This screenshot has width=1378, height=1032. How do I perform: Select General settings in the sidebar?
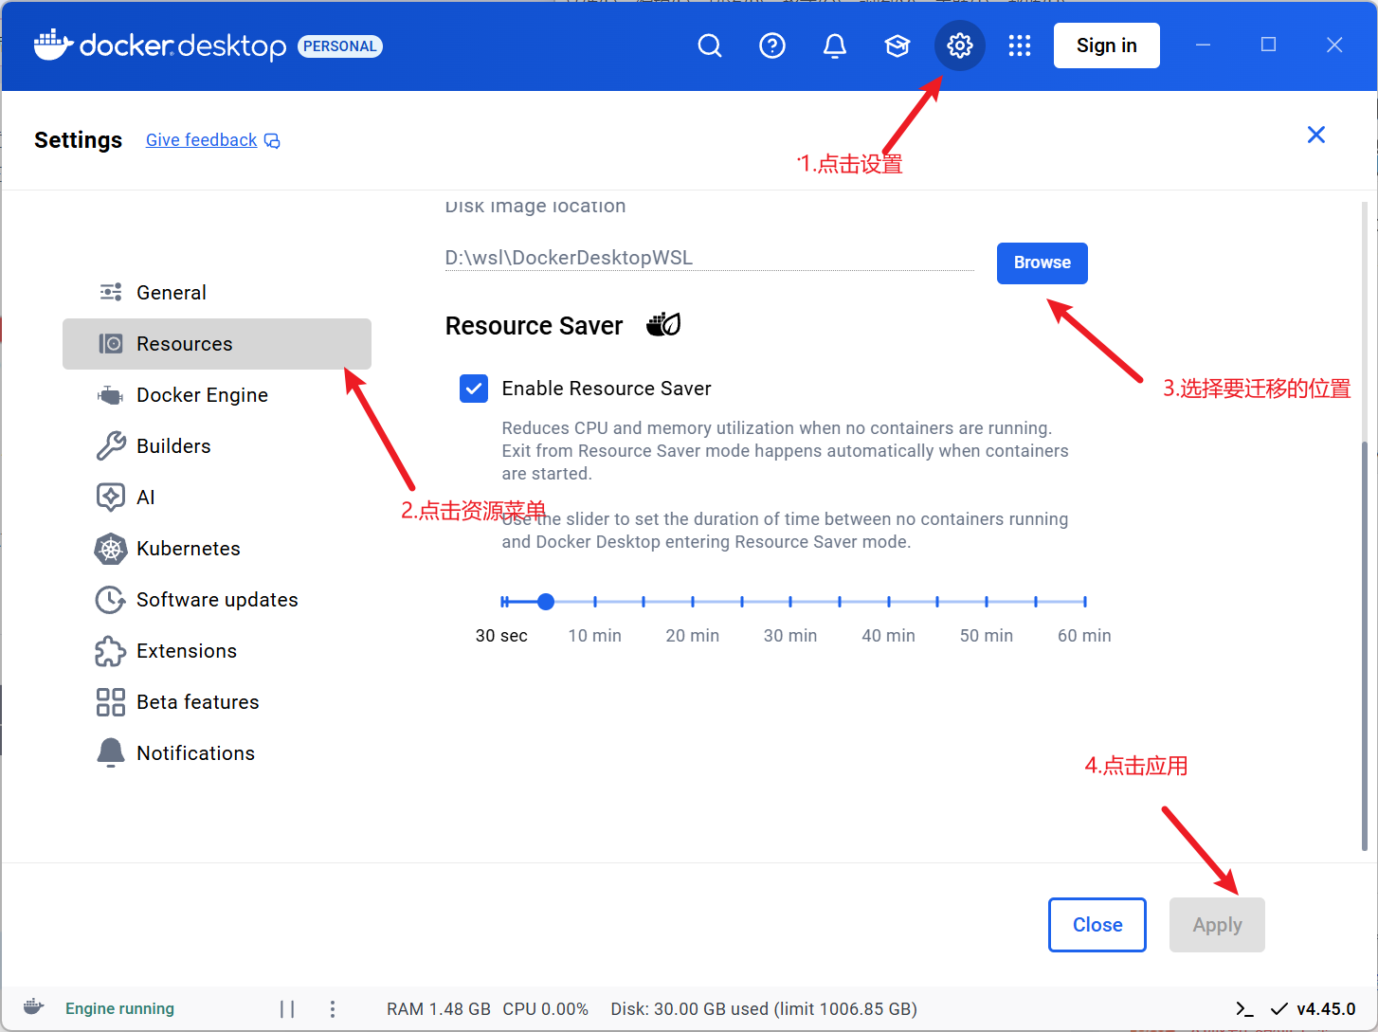click(217, 293)
